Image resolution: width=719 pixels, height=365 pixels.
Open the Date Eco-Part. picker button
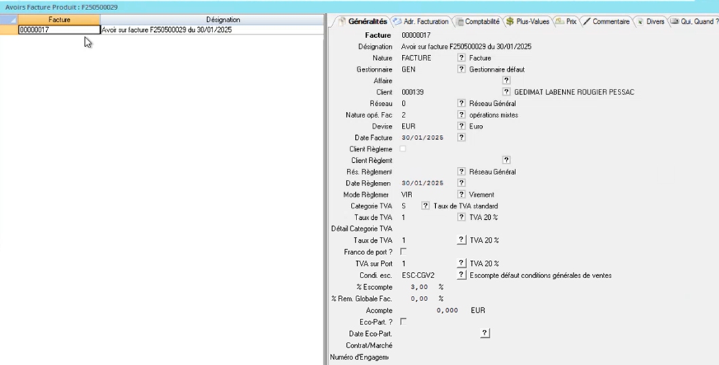(x=485, y=333)
